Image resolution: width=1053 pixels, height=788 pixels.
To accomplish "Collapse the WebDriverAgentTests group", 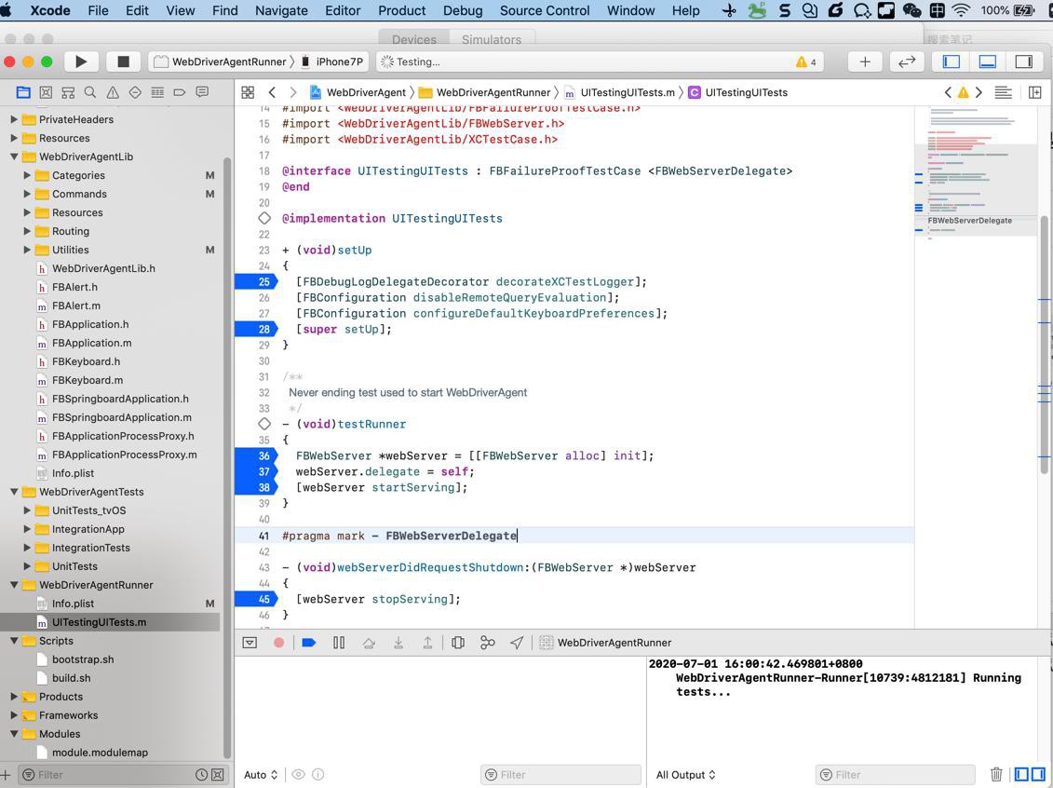I will pos(13,492).
